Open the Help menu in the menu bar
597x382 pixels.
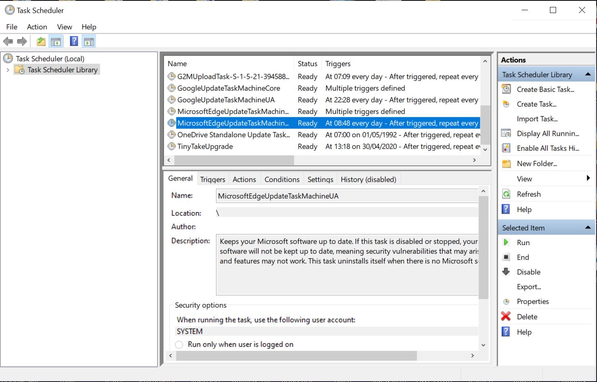click(89, 27)
